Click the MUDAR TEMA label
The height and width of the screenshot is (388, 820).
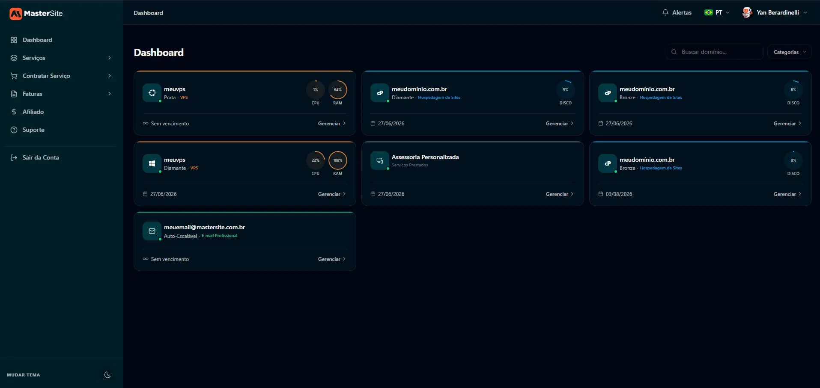24,375
